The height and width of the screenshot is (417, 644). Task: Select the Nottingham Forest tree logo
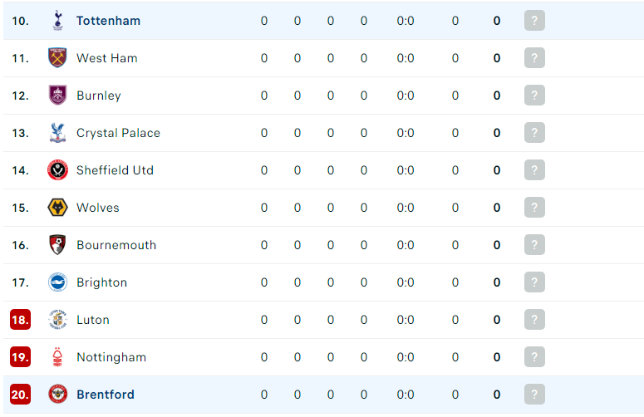pos(57,356)
